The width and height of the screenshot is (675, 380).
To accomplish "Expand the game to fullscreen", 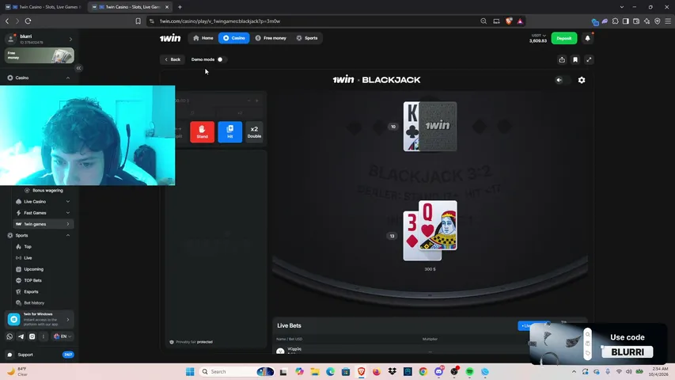I will (589, 60).
